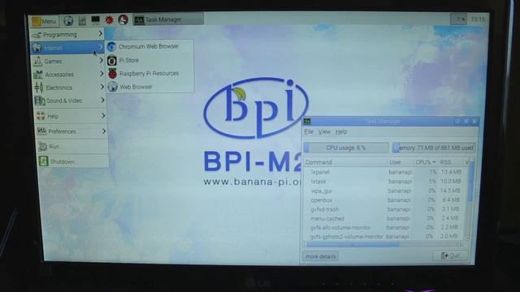520x292 pixels.
Task: Open the file manager panel icon
Action: click(82, 20)
